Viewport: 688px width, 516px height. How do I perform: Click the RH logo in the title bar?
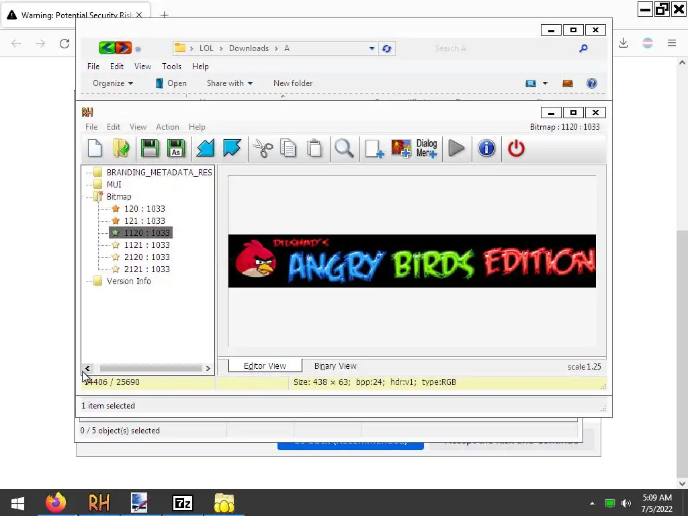pyautogui.click(x=87, y=112)
